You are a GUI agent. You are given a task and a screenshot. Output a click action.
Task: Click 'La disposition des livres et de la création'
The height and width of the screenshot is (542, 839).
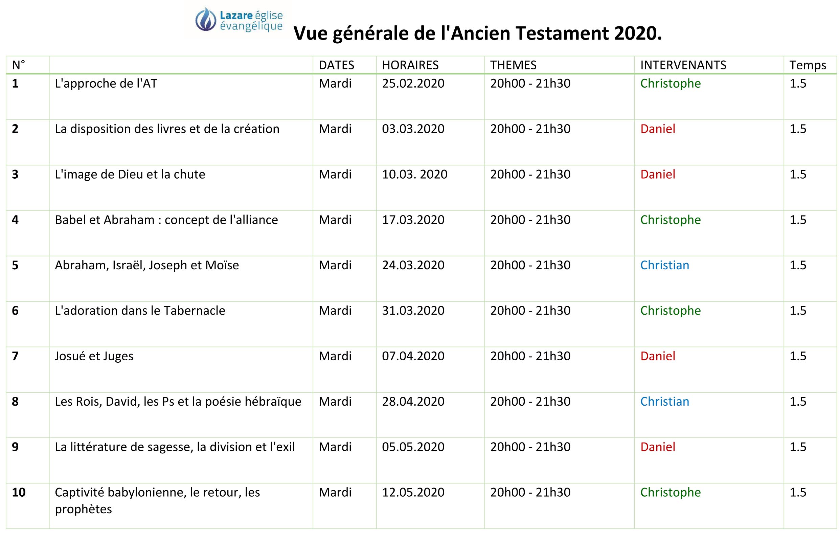pos(167,129)
